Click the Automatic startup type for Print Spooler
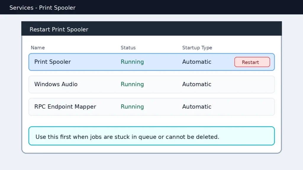 point(196,62)
